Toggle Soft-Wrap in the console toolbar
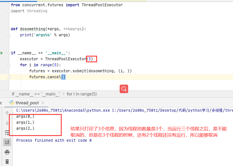233x166 pixels. (7, 132)
